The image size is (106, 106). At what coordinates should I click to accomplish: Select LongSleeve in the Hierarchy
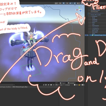click(95, 29)
